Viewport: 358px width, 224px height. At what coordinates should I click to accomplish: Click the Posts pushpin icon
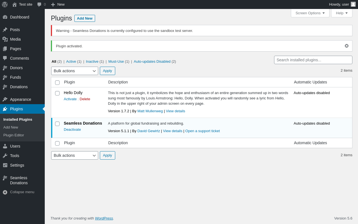pos(5,30)
